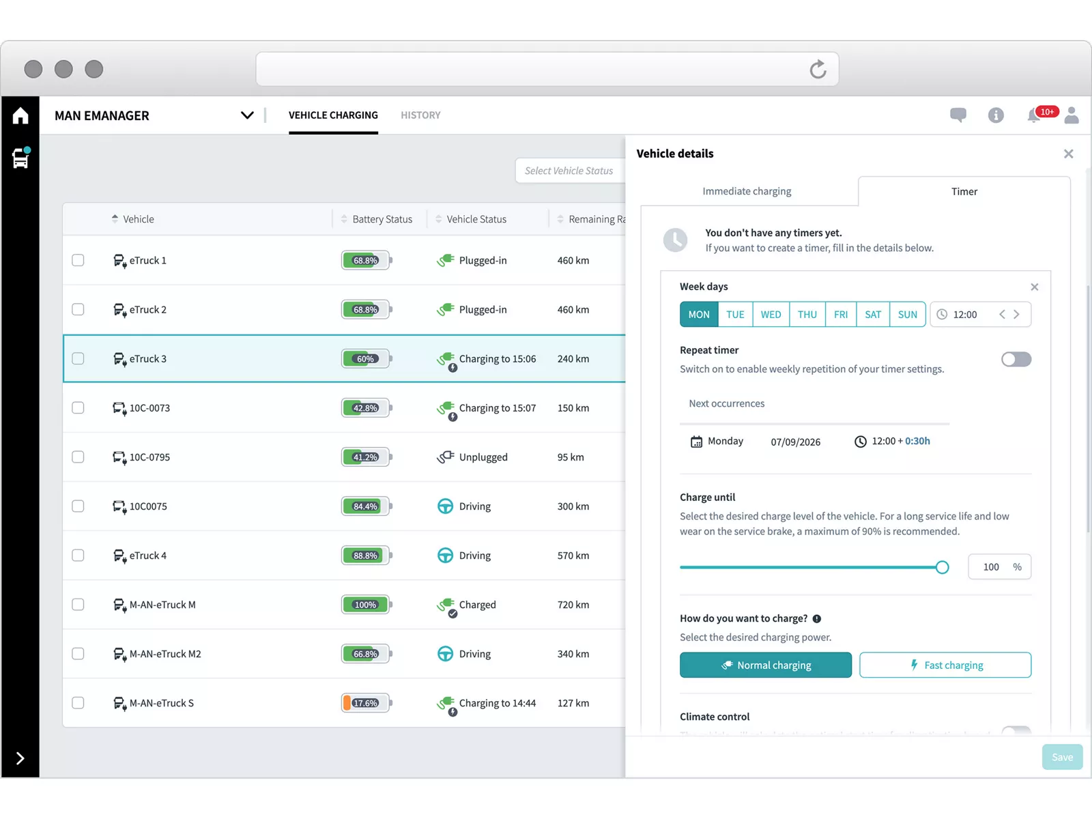Save the timer settings
The width and height of the screenshot is (1092, 819).
(1062, 757)
